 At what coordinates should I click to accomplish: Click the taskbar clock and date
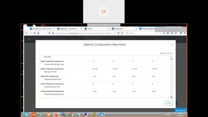[x=180, y=115]
